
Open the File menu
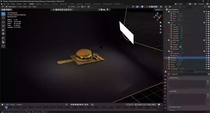click(4, 4)
